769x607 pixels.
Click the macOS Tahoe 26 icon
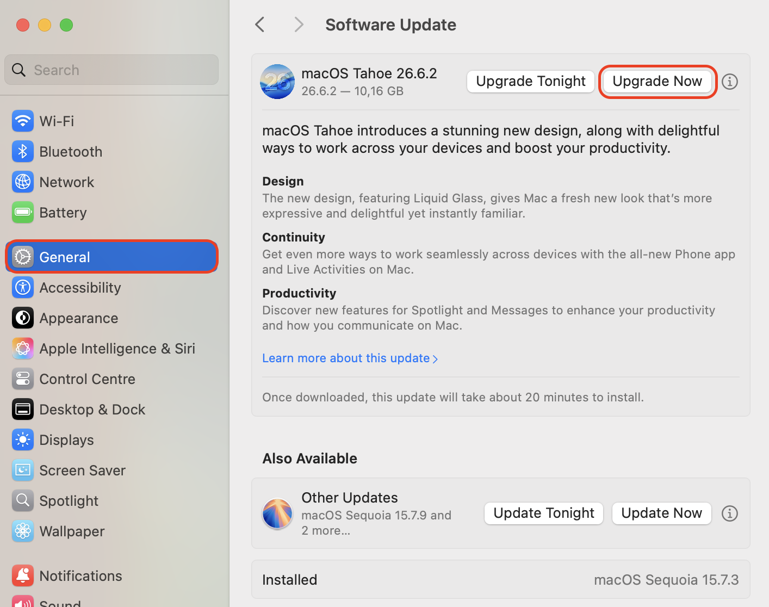[277, 82]
